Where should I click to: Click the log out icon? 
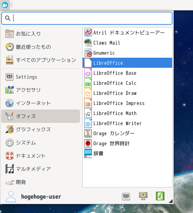(160, 196)
